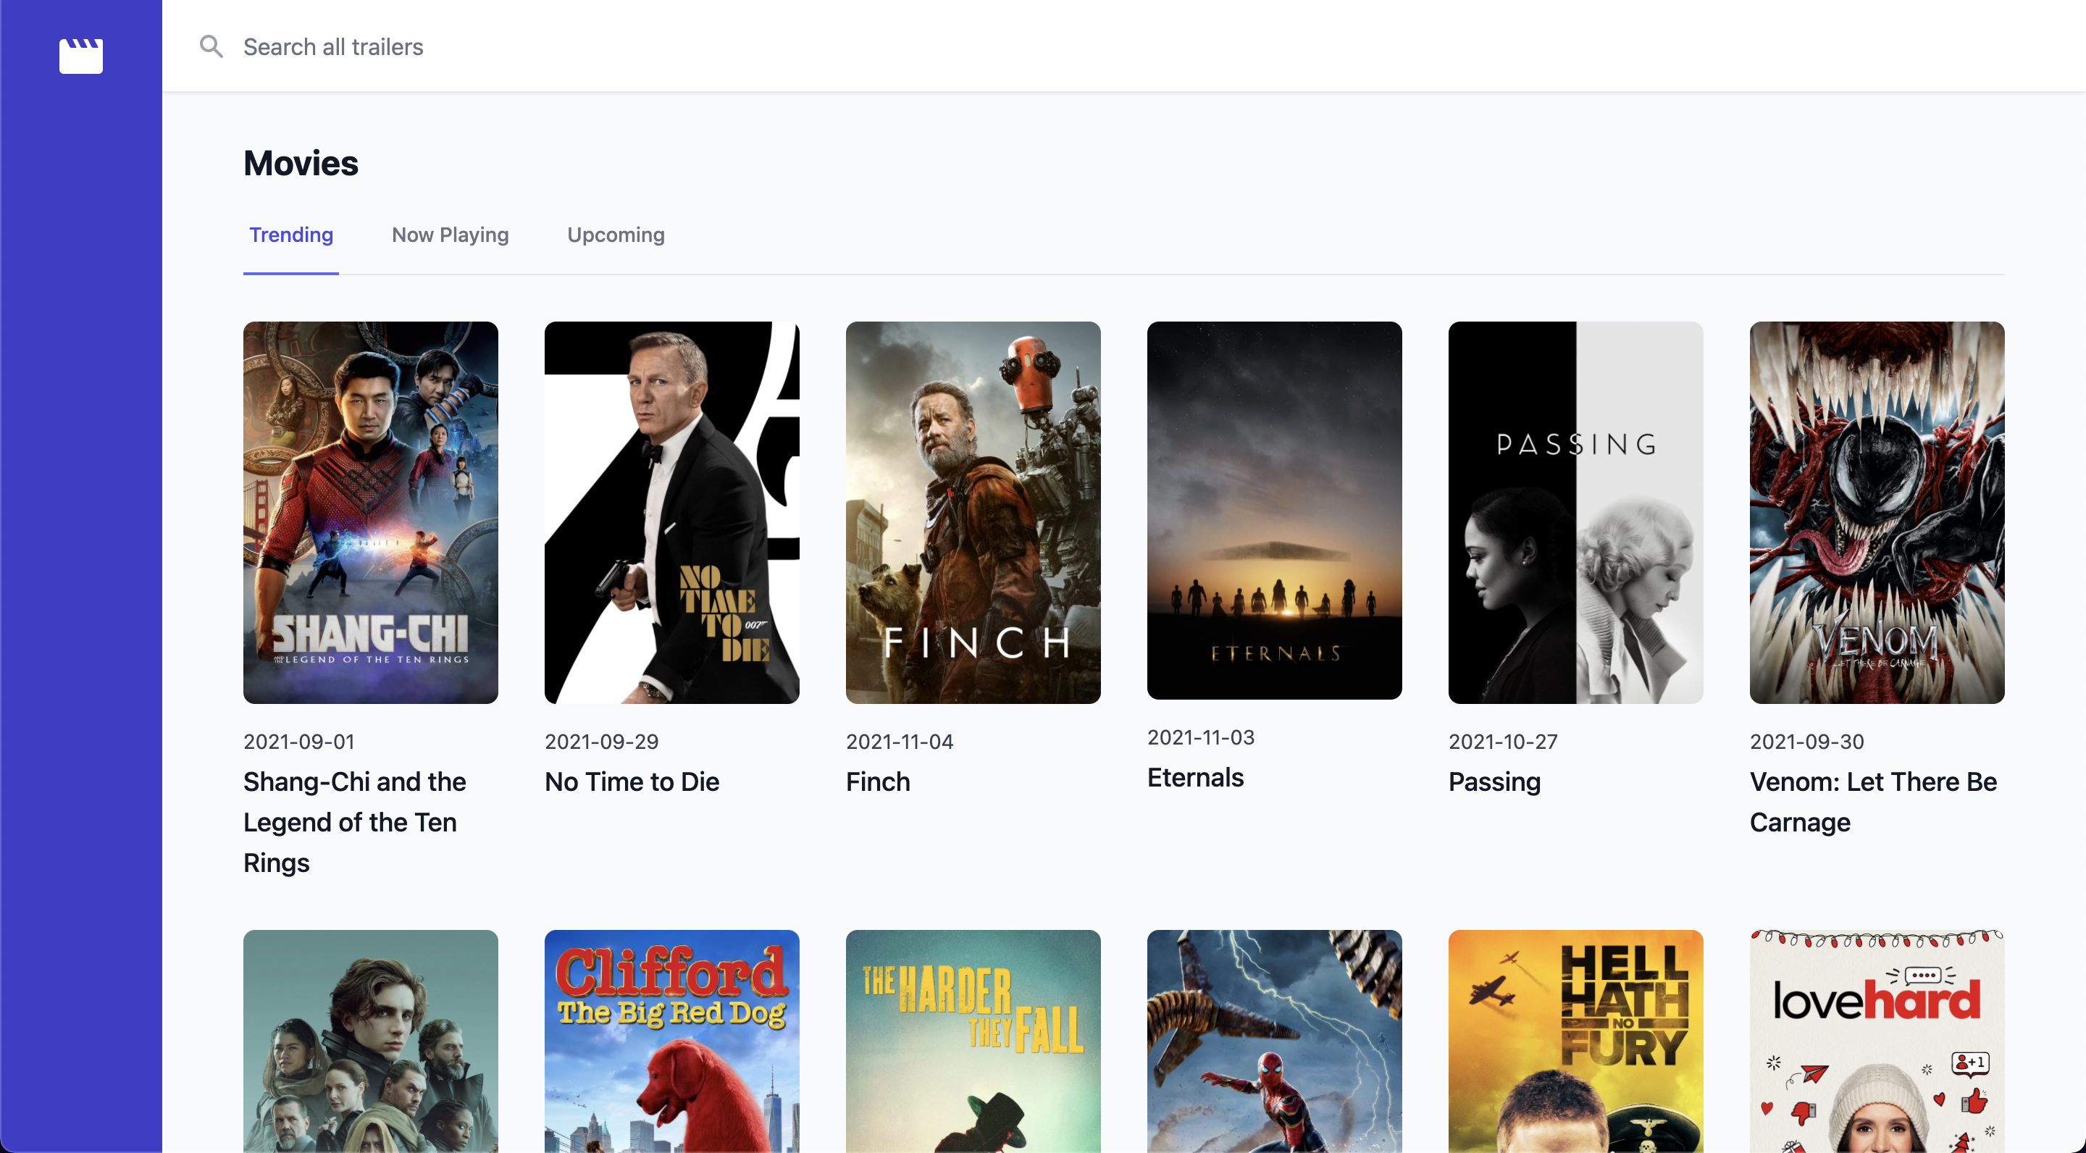Click the search magnifier icon
The width and height of the screenshot is (2086, 1153).
click(x=211, y=47)
